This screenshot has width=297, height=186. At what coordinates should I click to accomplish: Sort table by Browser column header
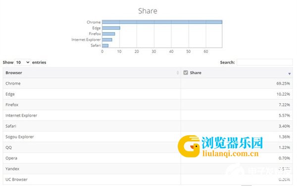pyautogui.click(x=92, y=73)
